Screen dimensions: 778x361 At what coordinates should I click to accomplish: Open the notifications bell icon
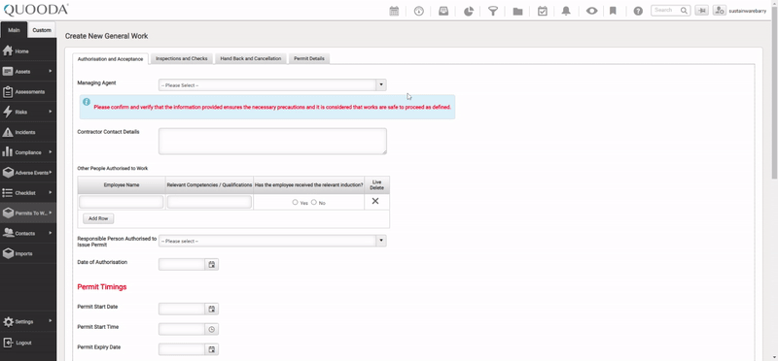pyautogui.click(x=566, y=11)
